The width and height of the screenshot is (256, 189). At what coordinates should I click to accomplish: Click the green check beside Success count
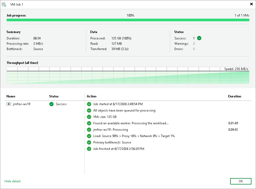pyautogui.click(x=199, y=38)
